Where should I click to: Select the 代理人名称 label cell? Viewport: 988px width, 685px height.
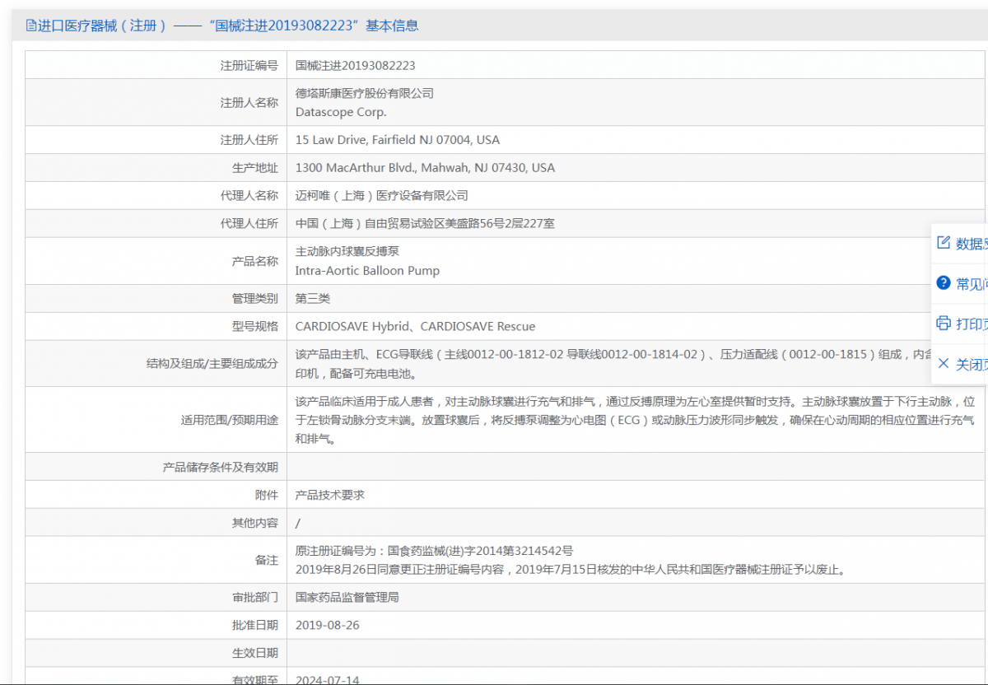(x=156, y=196)
